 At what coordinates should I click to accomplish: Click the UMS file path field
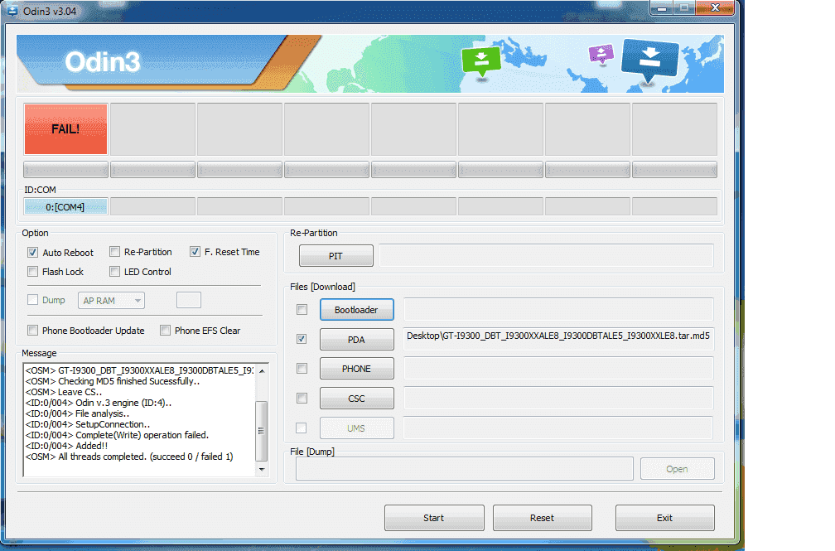point(558,428)
